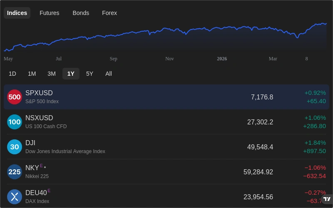Click the NSXUSD symbol name

(x=39, y=118)
